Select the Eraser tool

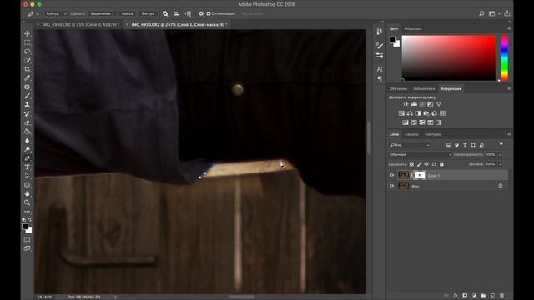click(x=27, y=122)
